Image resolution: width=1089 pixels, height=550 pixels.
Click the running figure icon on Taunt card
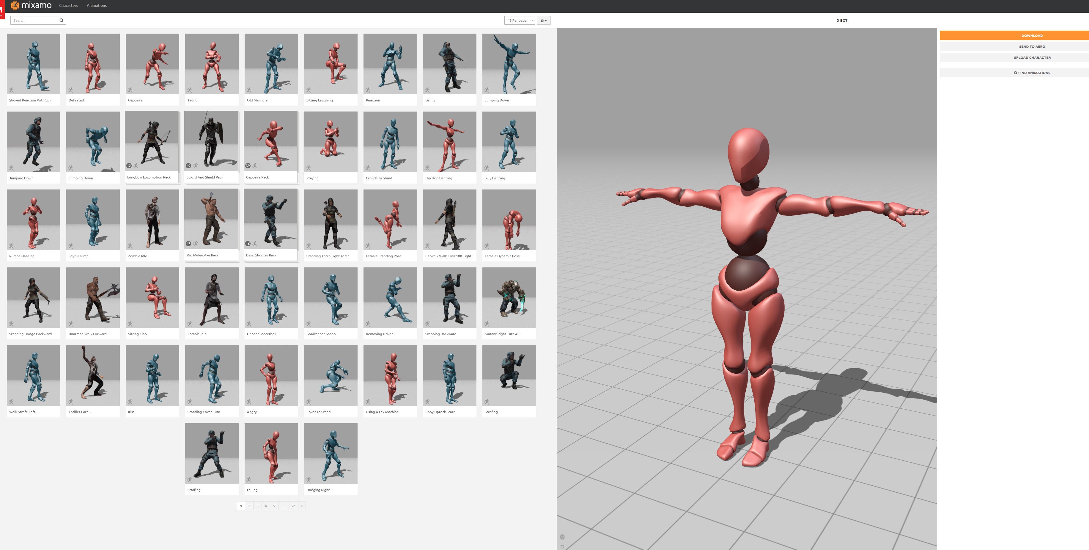click(190, 90)
